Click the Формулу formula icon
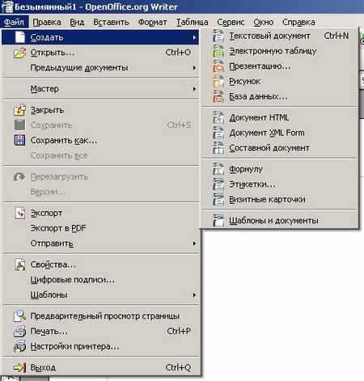 point(218,169)
